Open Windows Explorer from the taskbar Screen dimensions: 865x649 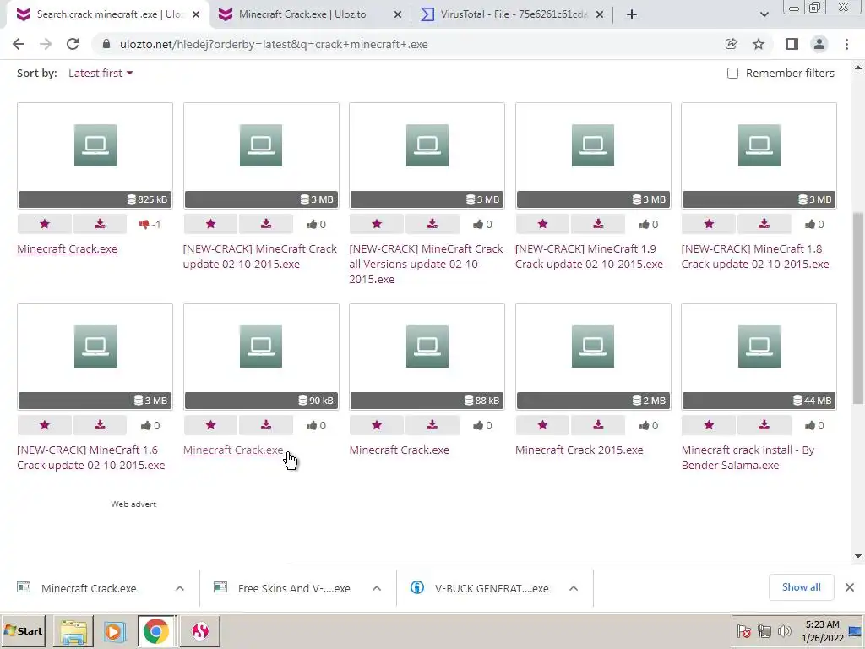(73, 630)
